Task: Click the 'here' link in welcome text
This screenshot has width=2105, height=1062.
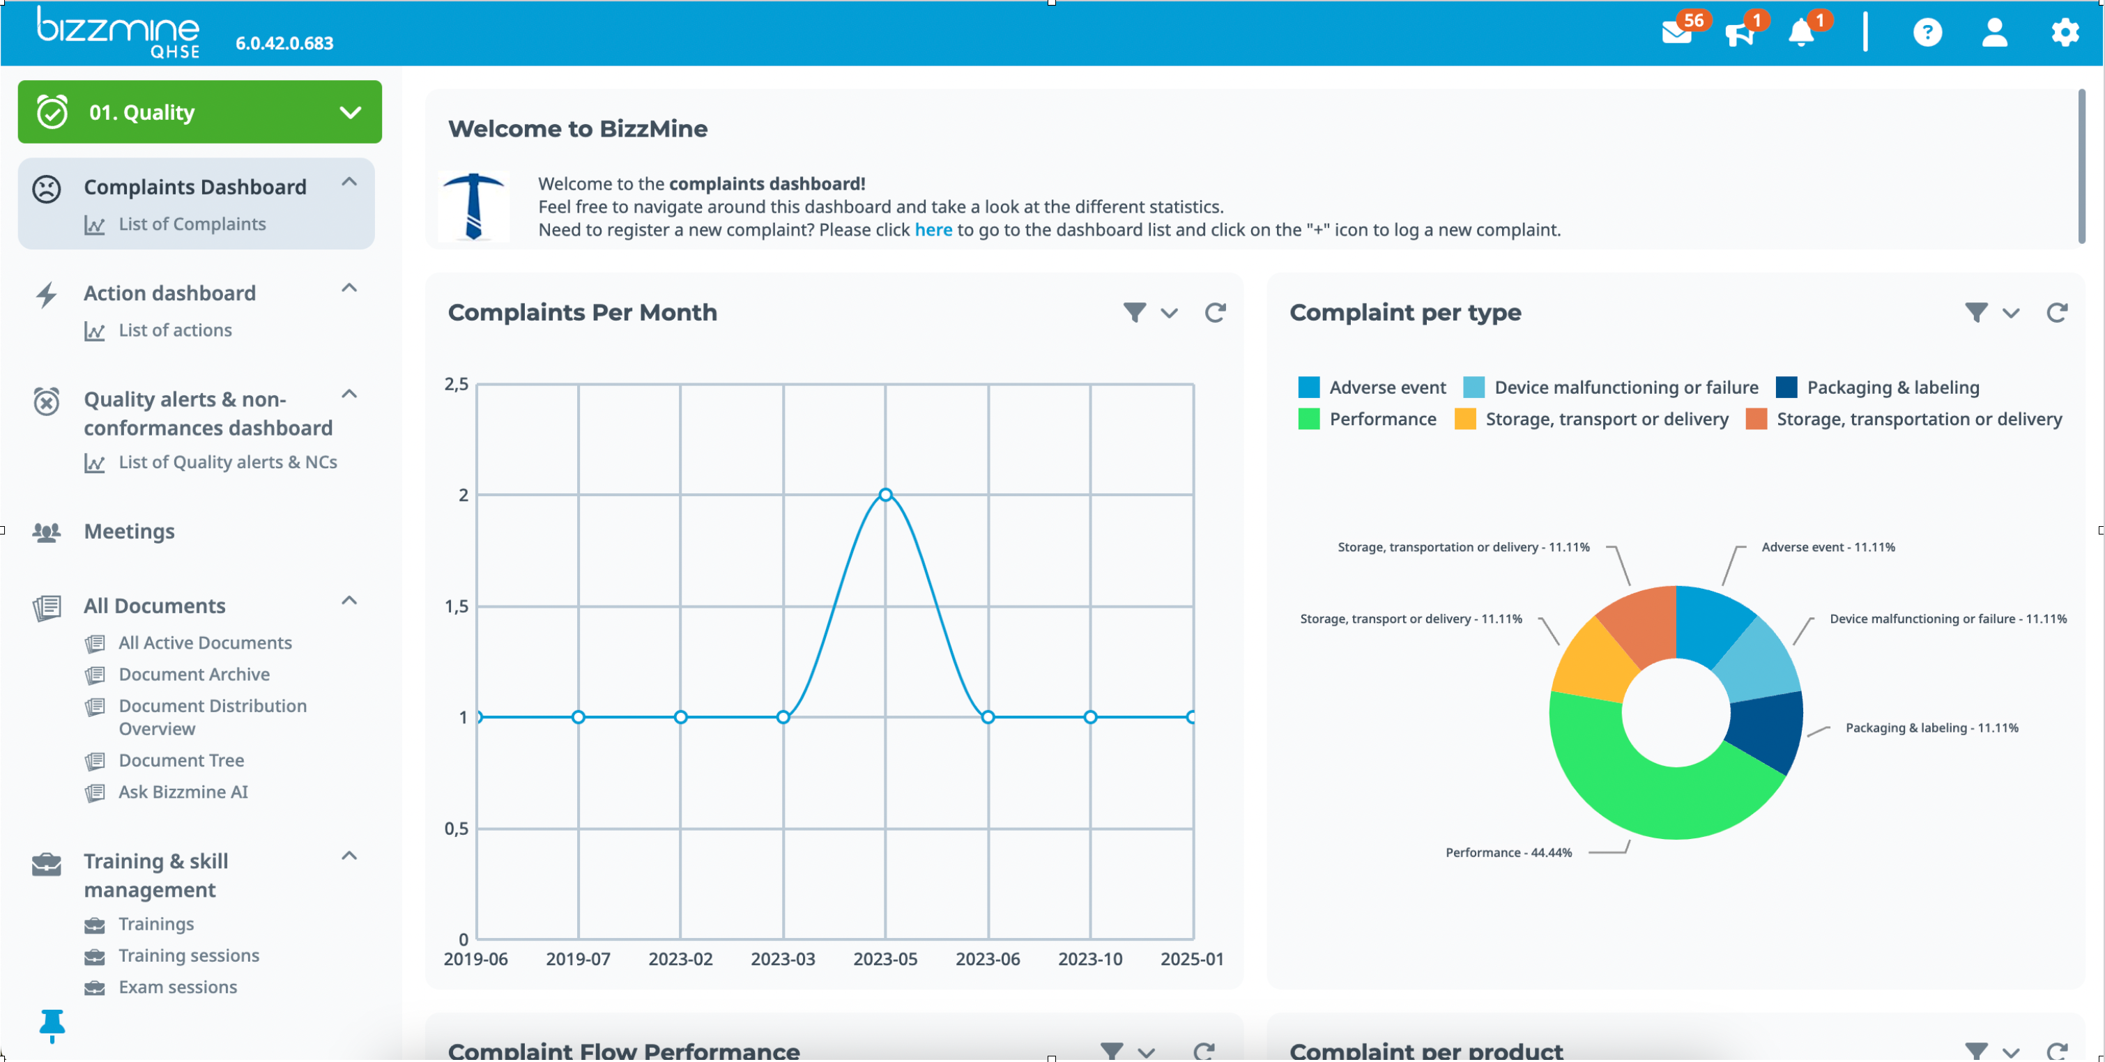Action: tap(933, 229)
